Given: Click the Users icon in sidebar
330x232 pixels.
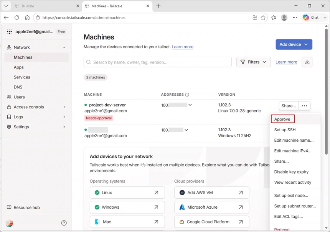Looking at the screenshot, I should 9,97.
